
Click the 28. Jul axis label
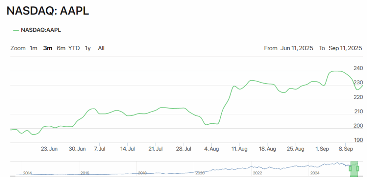click(183, 149)
